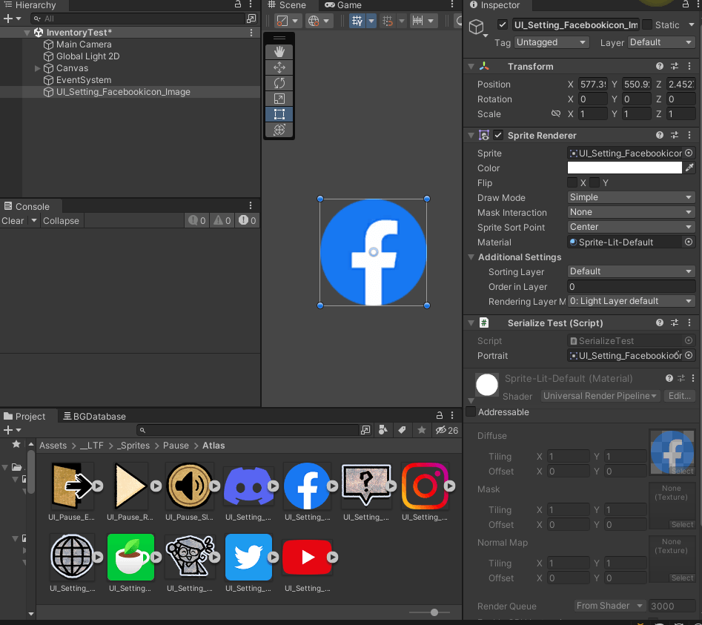Select the Hand view tool
The image size is (702, 625).
click(x=279, y=52)
